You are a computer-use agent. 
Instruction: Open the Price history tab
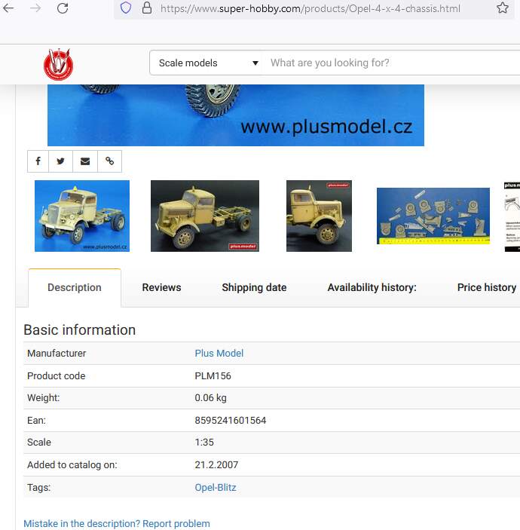click(x=487, y=288)
